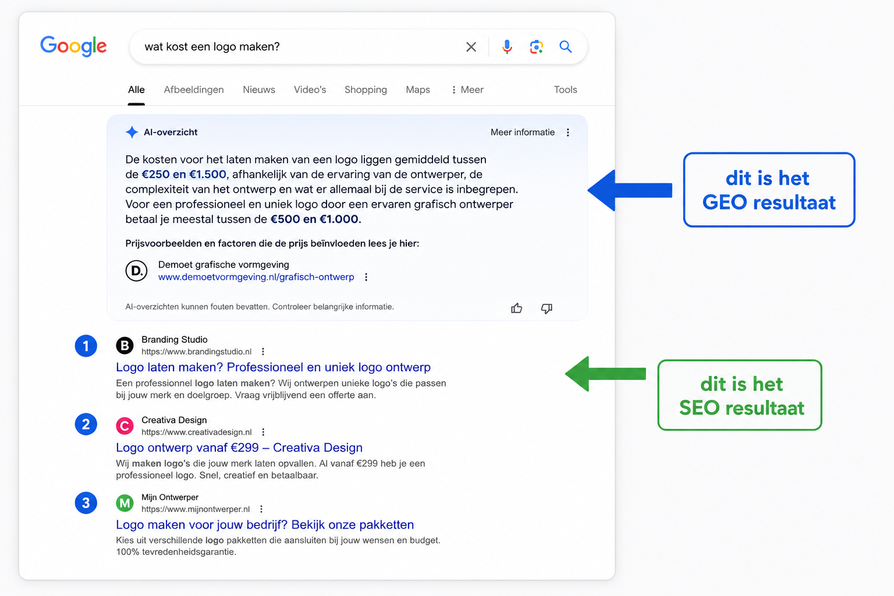Open the Video's tab
Viewport: 894px width, 596px height.
(310, 90)
